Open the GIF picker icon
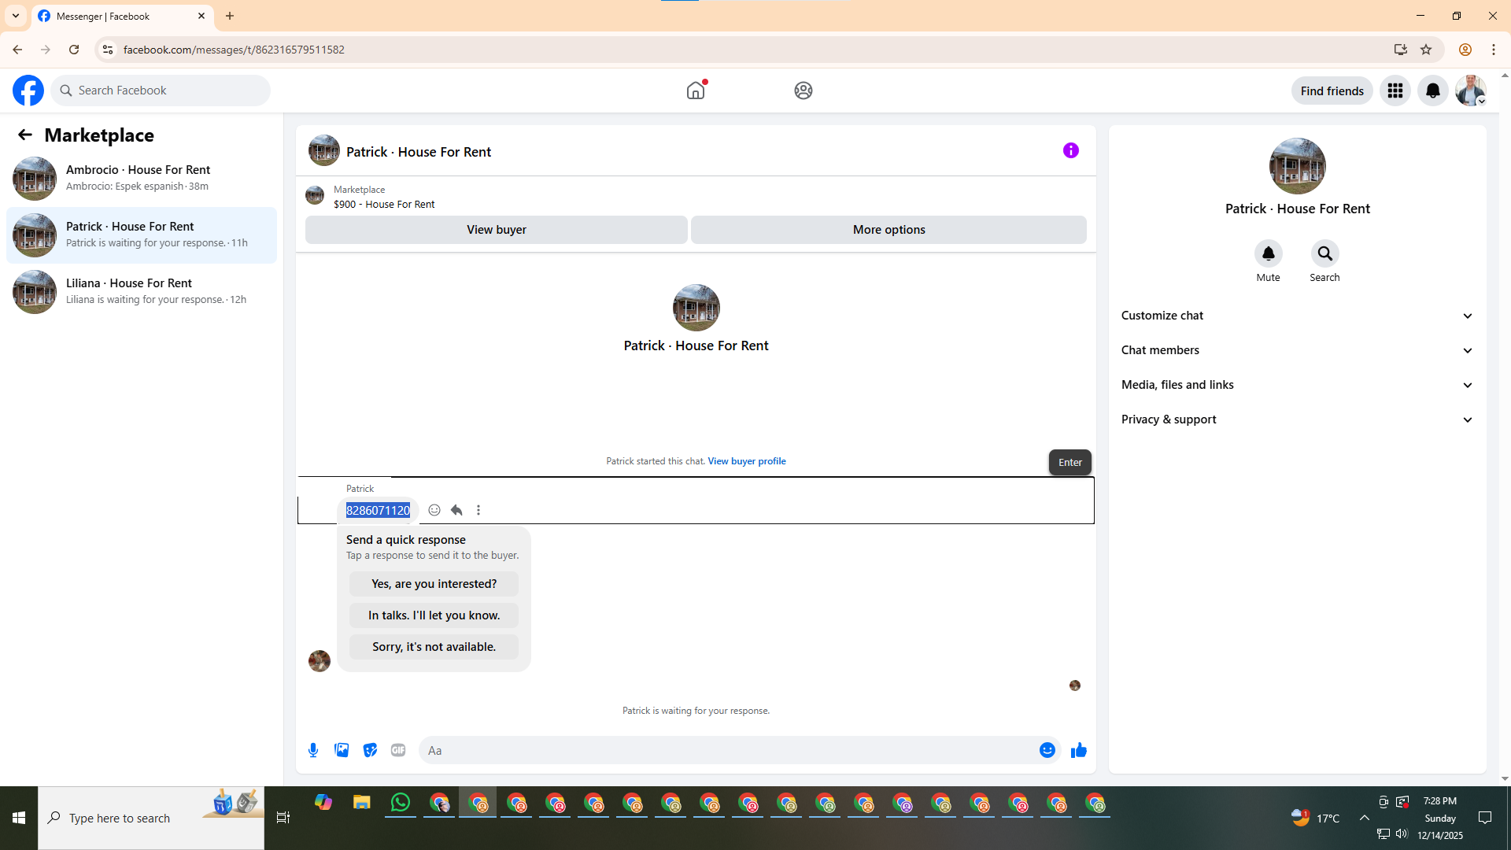Image resolution: width=1511 pixels, height=850 pixels. [x=398, y=750]
